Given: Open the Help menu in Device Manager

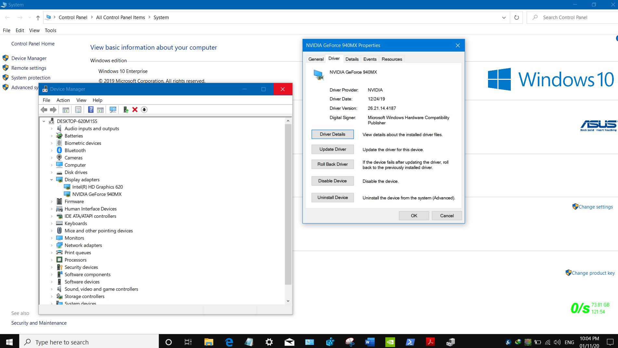Looking at the screenshot, I should tap(97, 100).
